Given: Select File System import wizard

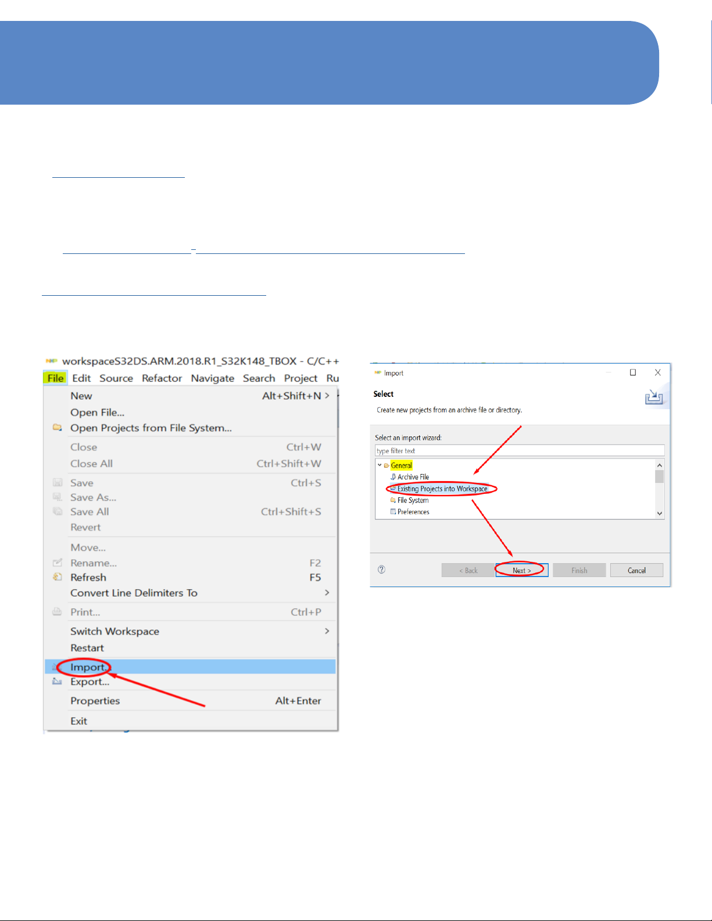Looking at the screenshot, I should [413, 500].
